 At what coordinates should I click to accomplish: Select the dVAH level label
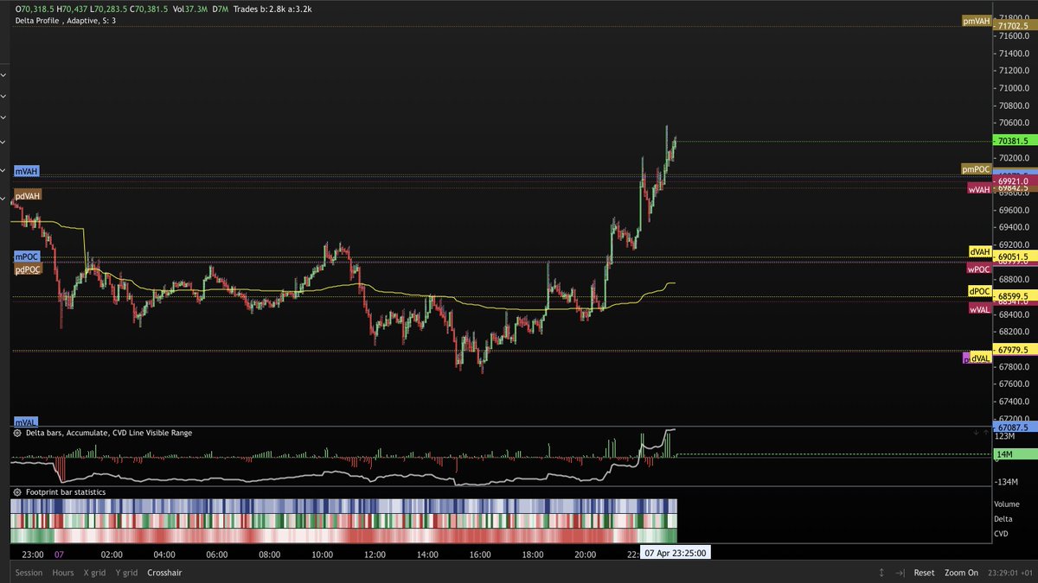tap(979, 251)
